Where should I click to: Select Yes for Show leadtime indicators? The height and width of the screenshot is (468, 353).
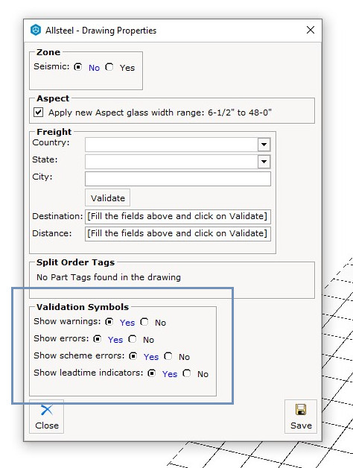click(152, 373)
